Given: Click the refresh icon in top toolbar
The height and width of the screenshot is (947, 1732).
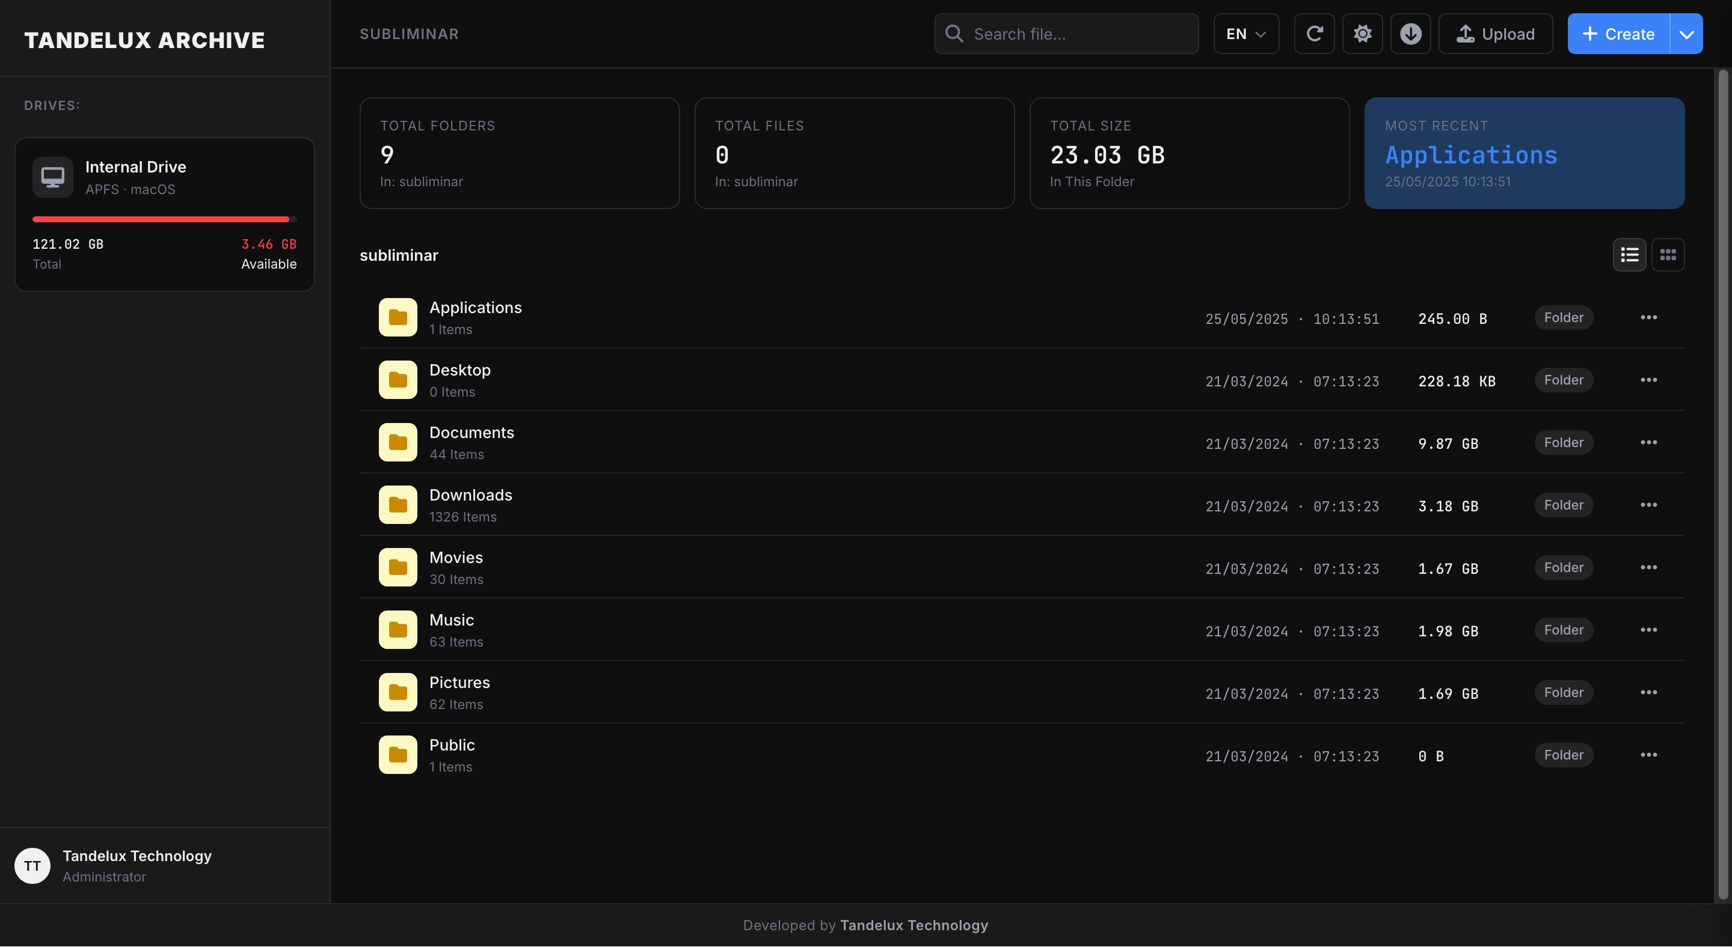Looking at the screenshot, I should 1314,34.
